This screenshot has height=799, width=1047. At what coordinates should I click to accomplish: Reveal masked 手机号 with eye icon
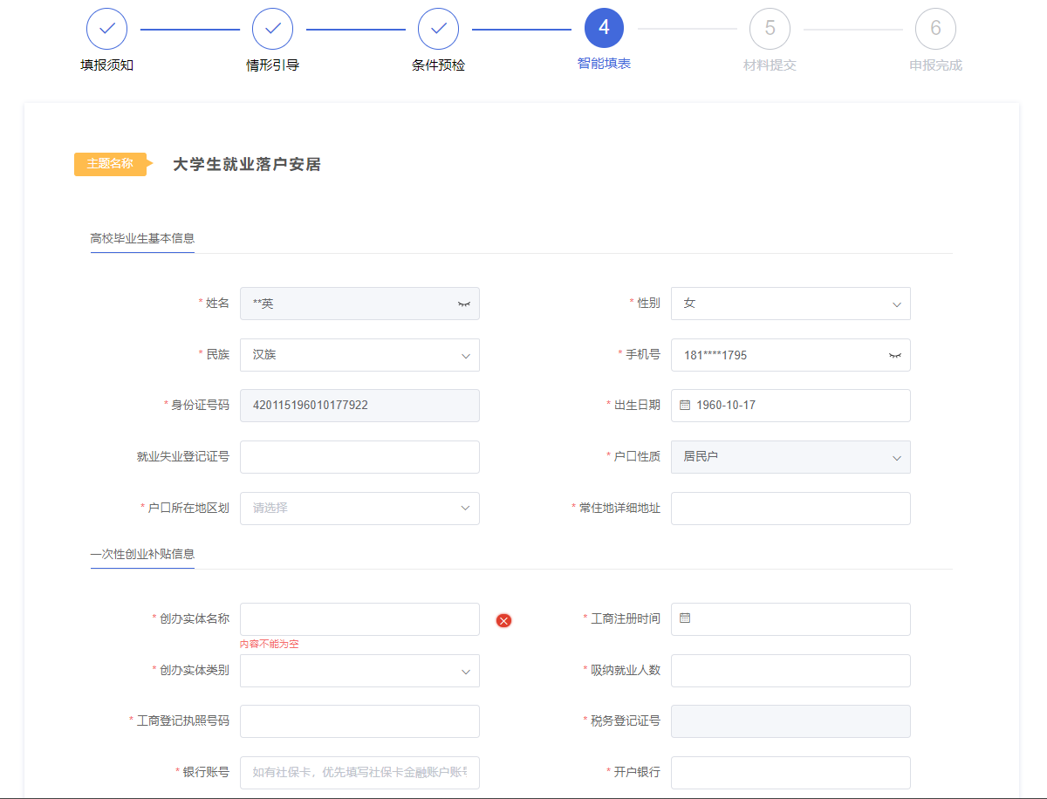click(894, 355)
